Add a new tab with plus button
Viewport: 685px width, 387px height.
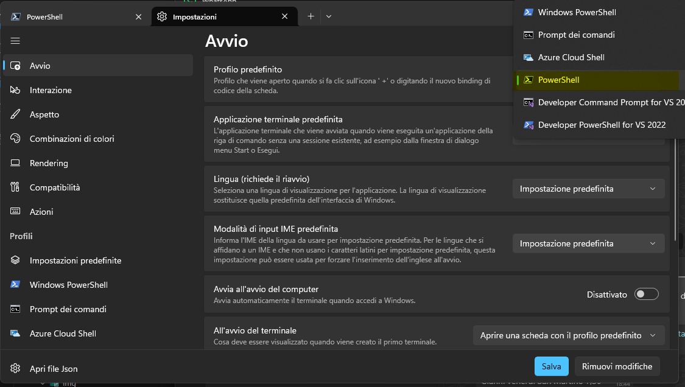pyautogui.click(x=311, y=16)
